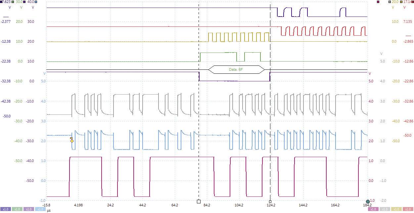
Task: Click the small green square beside 7.623
Action: pyautogui.click(x=13, y=2)
